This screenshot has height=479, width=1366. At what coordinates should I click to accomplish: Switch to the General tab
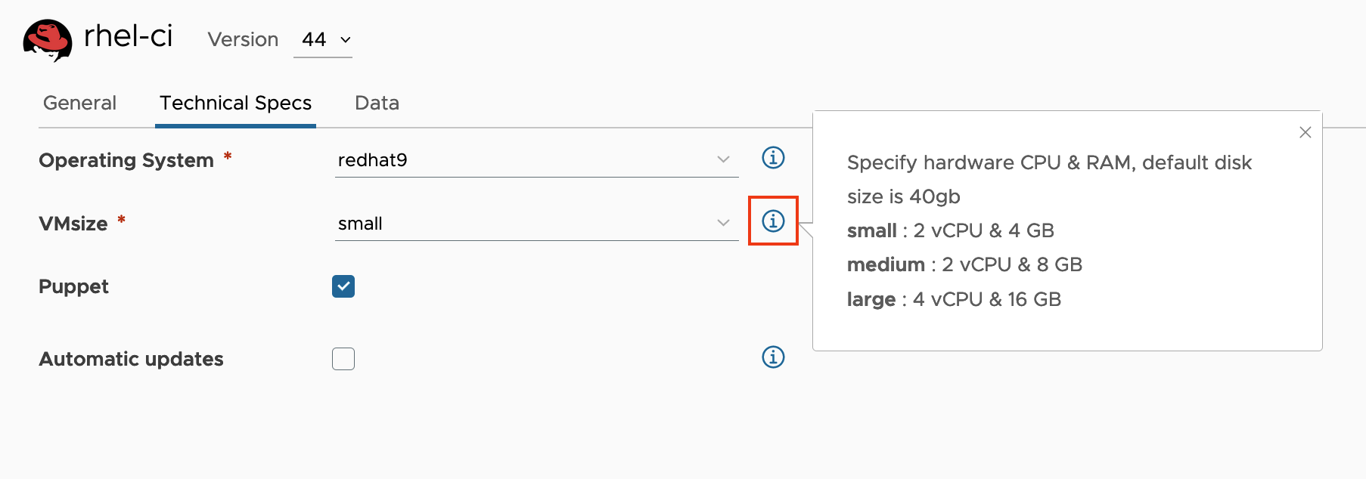[79, 103]
